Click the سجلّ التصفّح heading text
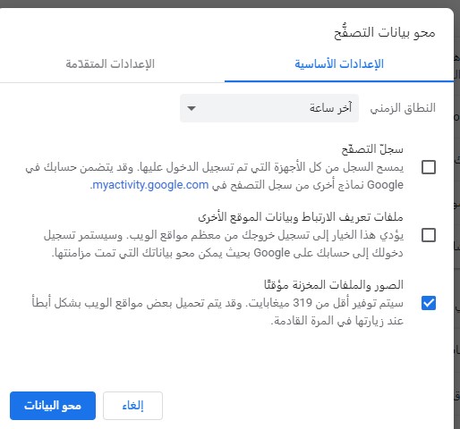The height and width of the screenshot is (429, 460). click(372, 149)
